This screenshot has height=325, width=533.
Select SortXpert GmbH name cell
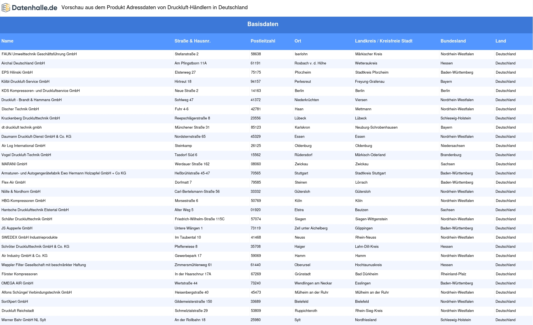(15, 302)
